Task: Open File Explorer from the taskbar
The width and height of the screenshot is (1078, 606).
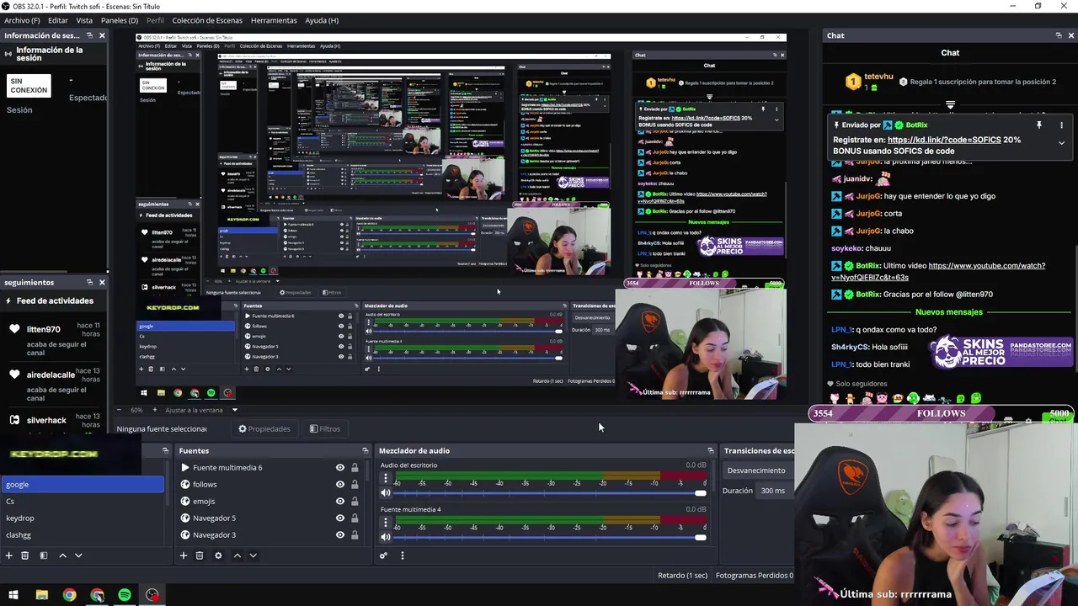Action: coord(41,595)
